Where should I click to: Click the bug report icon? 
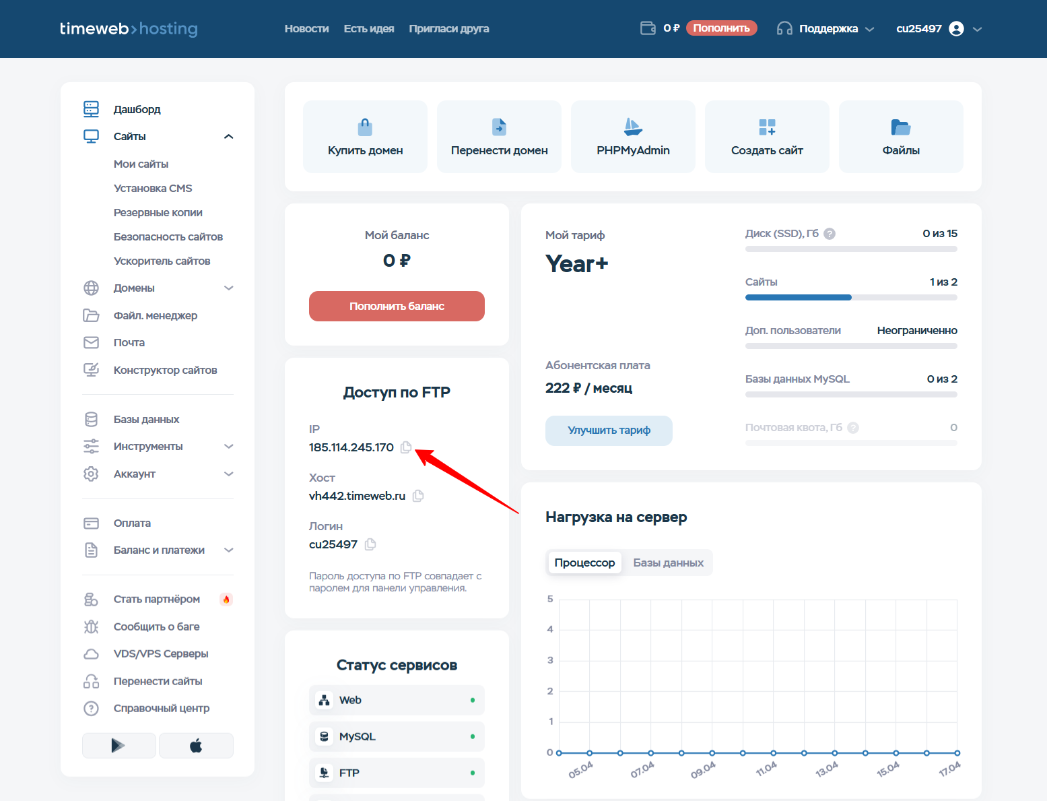[91, 627]
